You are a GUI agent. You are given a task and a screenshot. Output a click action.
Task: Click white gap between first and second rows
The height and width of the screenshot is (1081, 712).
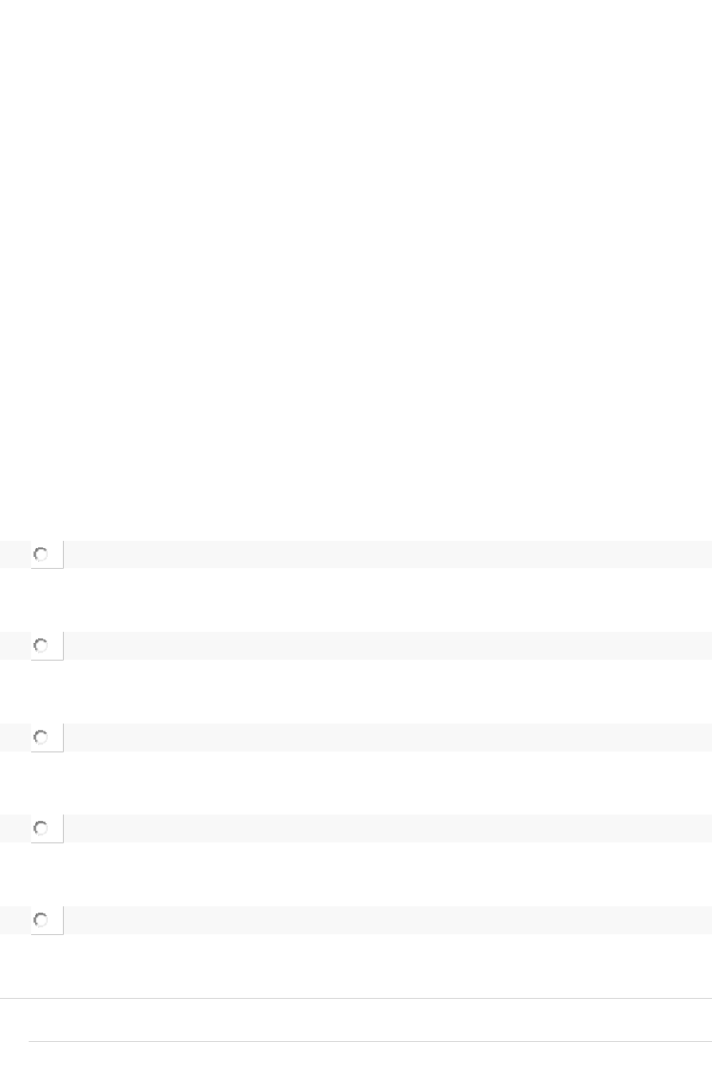pos(356,600)
